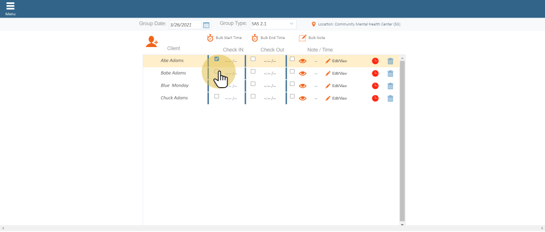This screenshot has width=545, height=232.
Task: Click the Group Date input field
Action: 186,25
